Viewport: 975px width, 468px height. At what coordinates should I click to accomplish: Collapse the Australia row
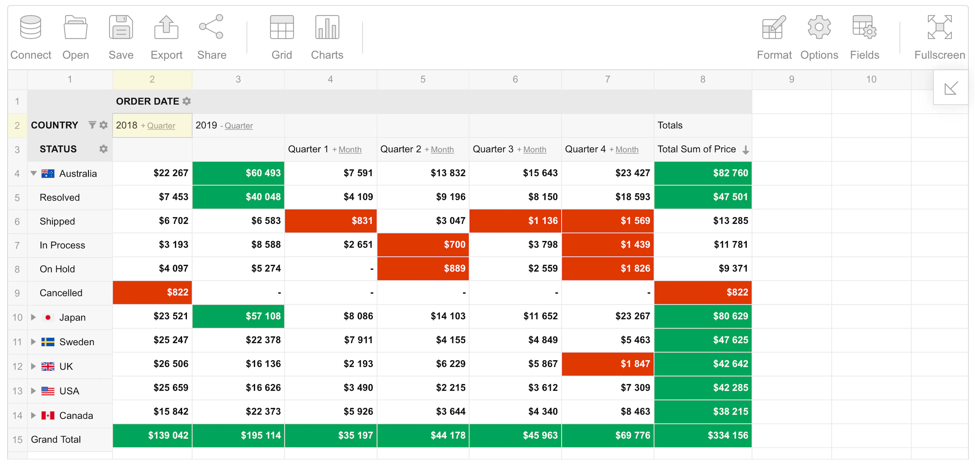(x=34, y=173)
